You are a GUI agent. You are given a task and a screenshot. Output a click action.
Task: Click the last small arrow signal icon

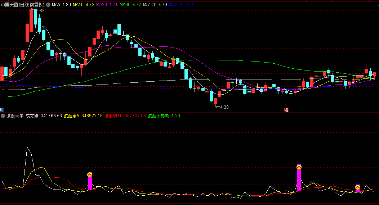click(358, 187)
